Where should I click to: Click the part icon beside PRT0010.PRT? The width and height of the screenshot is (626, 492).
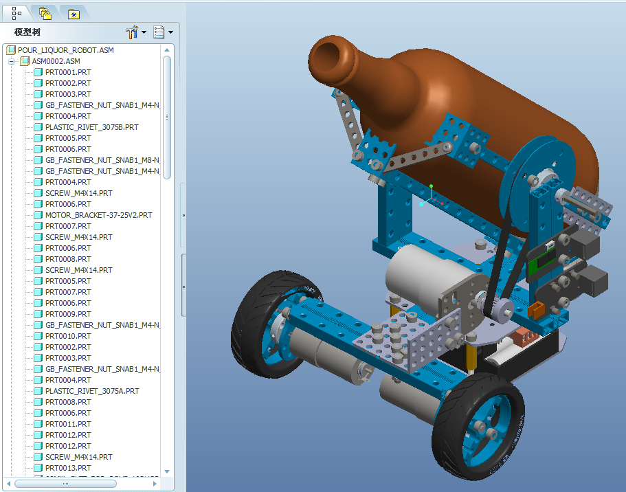[38, 336]
